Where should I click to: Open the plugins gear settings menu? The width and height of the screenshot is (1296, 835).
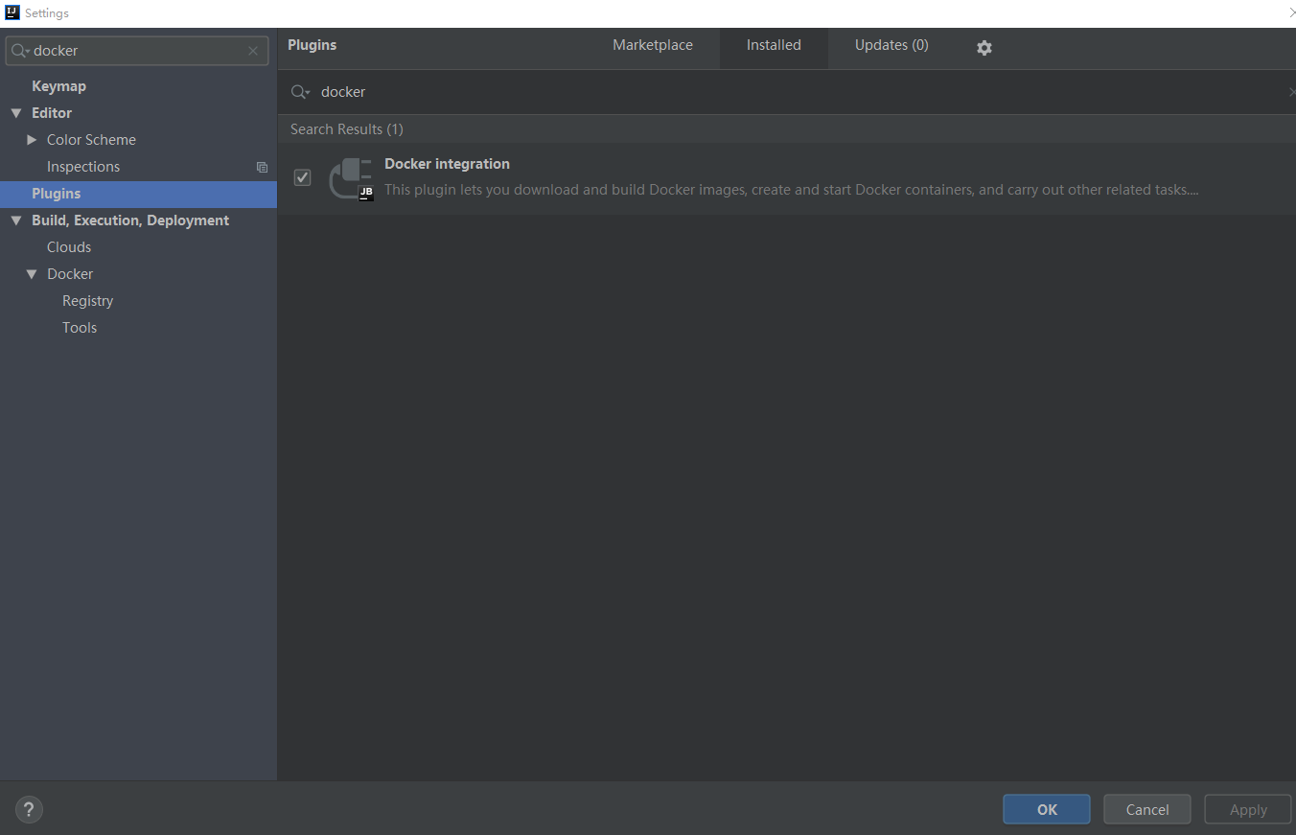click(x=984, y=48)
